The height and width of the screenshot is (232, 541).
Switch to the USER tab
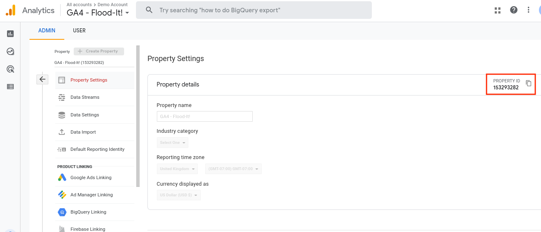tap(79, 31)
